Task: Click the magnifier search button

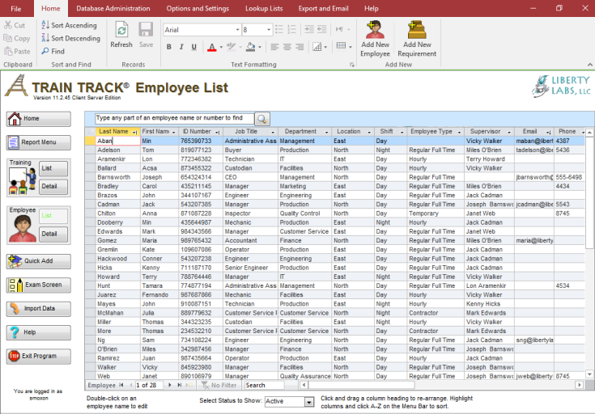Action: pyautogui.click(x=261, y=119)
